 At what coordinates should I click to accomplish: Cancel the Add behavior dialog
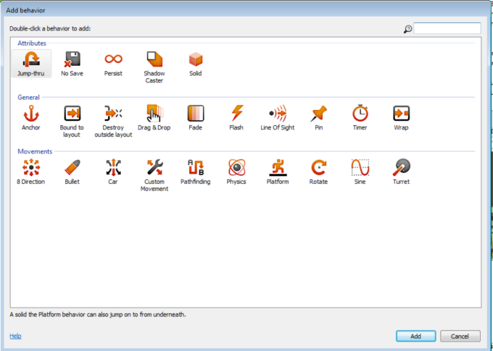(460, 336)
